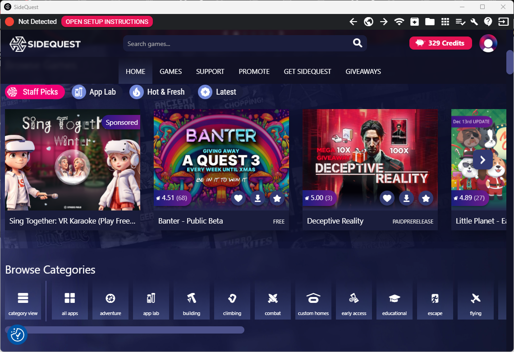
Task: Select the Staff Picks filter
Action: 35,92
